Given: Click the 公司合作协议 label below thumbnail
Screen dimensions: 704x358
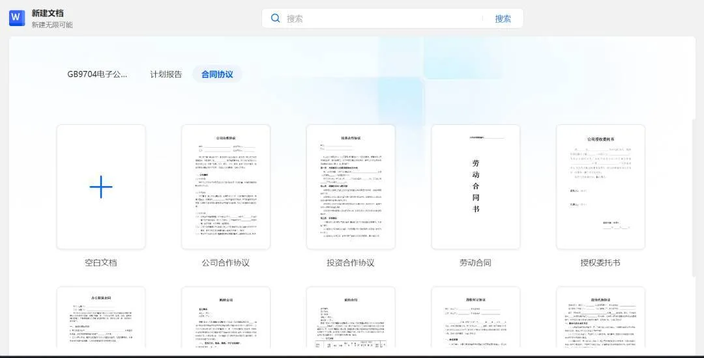Looking at the screenshot, I should (226, 263).
